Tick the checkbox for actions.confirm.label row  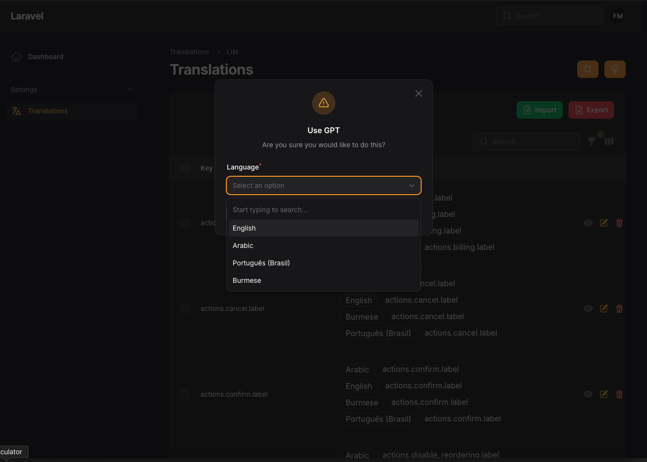pos(185,394)
